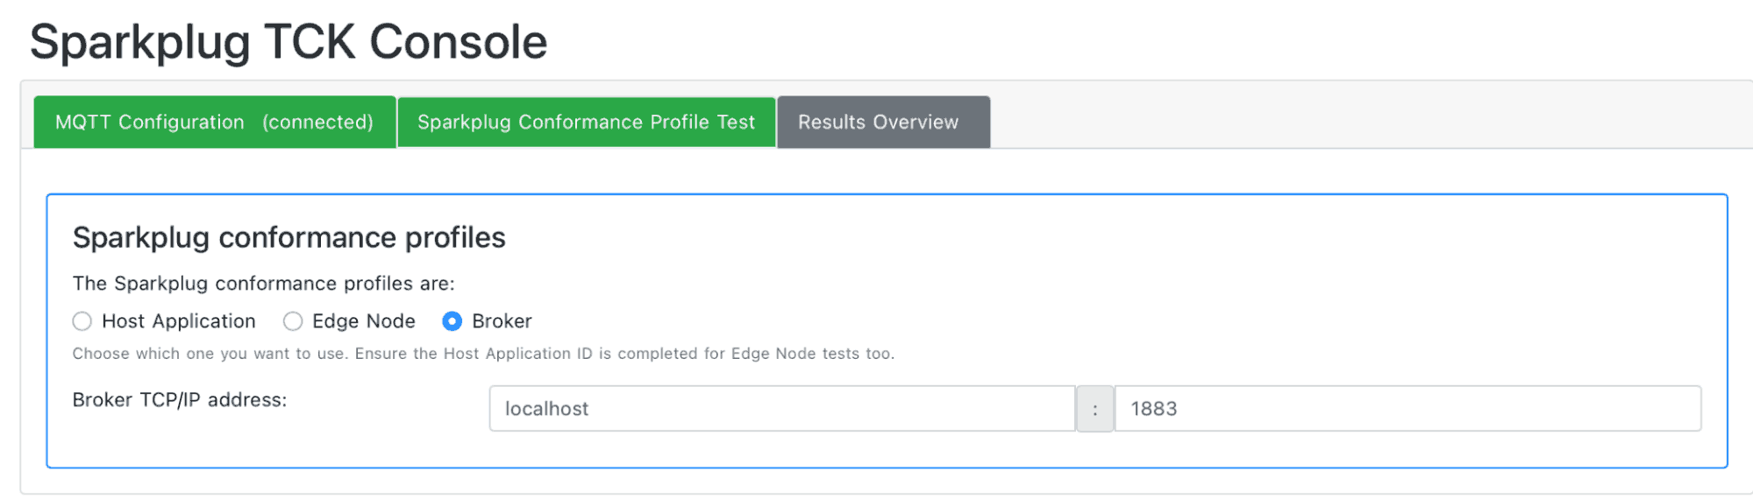This screenshot has width=1753, height=499.
Task: Focus the 1883 port number field
Action: tap(1407, 409)
